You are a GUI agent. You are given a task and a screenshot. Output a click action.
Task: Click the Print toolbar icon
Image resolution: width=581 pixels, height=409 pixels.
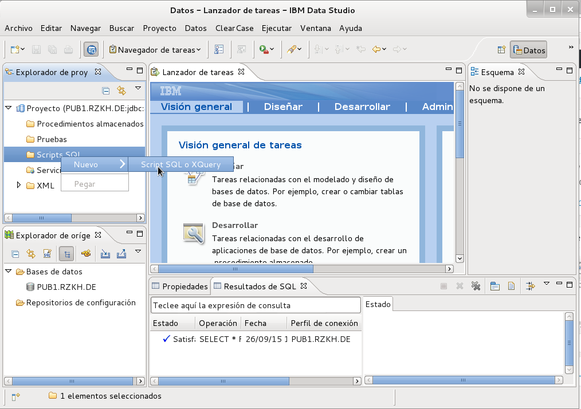pos(68,49)
